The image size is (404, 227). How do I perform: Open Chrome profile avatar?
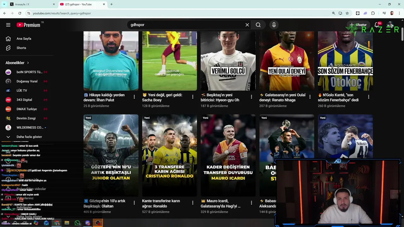point(392,13)
